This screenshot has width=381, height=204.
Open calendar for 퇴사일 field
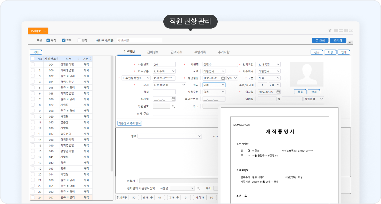(173, 99)
